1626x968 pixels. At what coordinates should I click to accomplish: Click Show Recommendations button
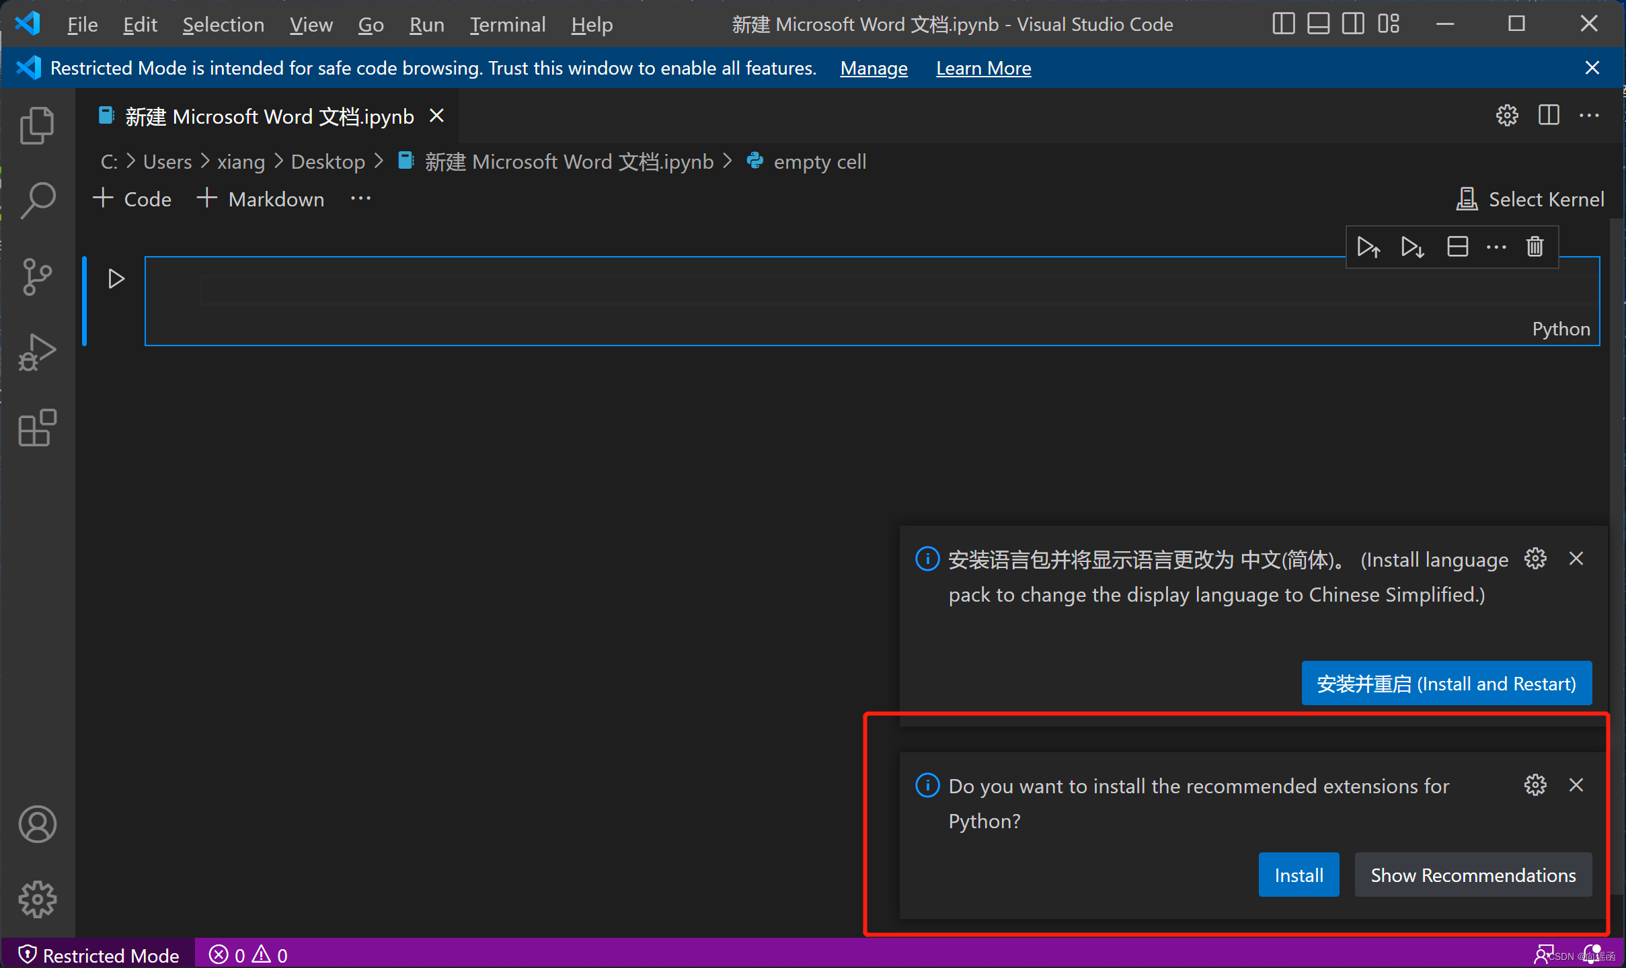point(1473,875)
